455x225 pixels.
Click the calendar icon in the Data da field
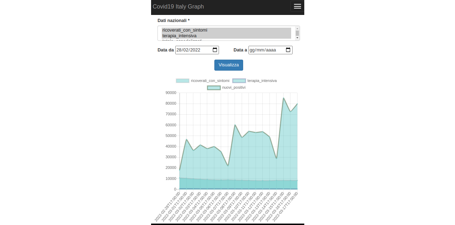pyautogui.click(x=214, y=50)
